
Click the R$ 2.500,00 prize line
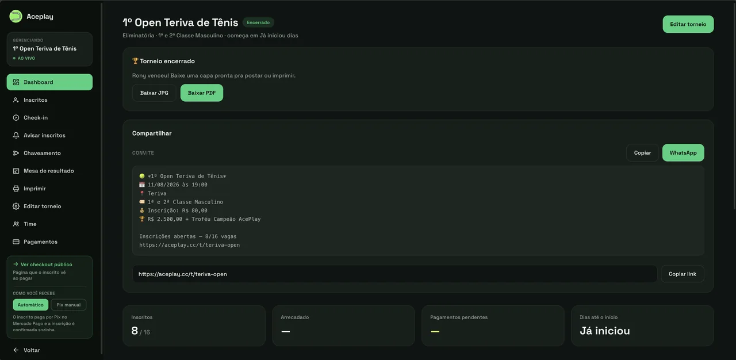point(200,219)
